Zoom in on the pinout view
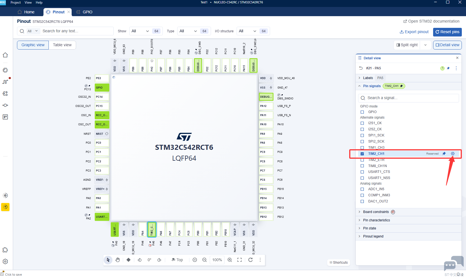This screenshot has width=466, height=279. (x=230, y=260)
